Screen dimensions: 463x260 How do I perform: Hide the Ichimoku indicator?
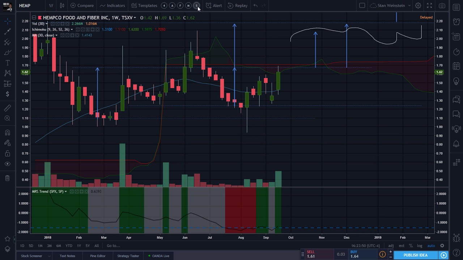coord(77,30)
